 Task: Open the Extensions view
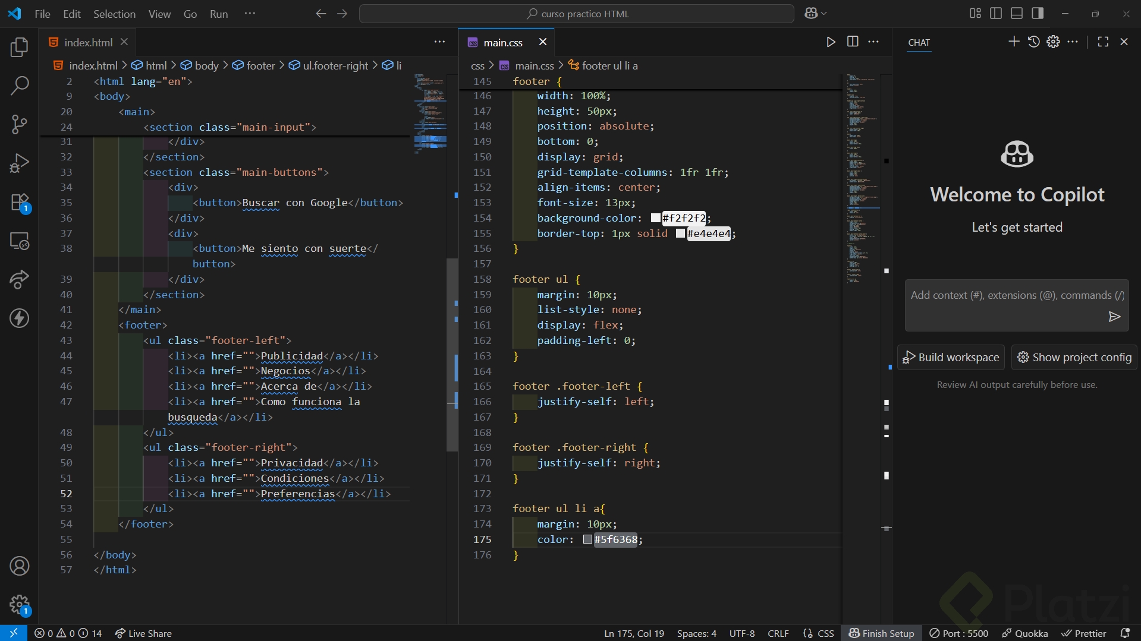[19, 202]
